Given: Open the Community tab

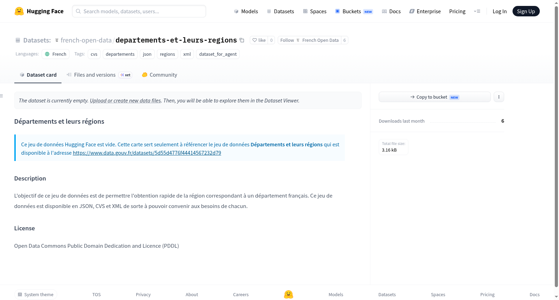Looking at the screenshot, I should pyautogui.click(x=160, y=75).
